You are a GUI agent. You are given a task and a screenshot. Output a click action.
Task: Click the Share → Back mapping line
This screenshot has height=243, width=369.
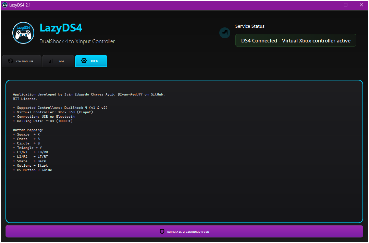[29, 161]
